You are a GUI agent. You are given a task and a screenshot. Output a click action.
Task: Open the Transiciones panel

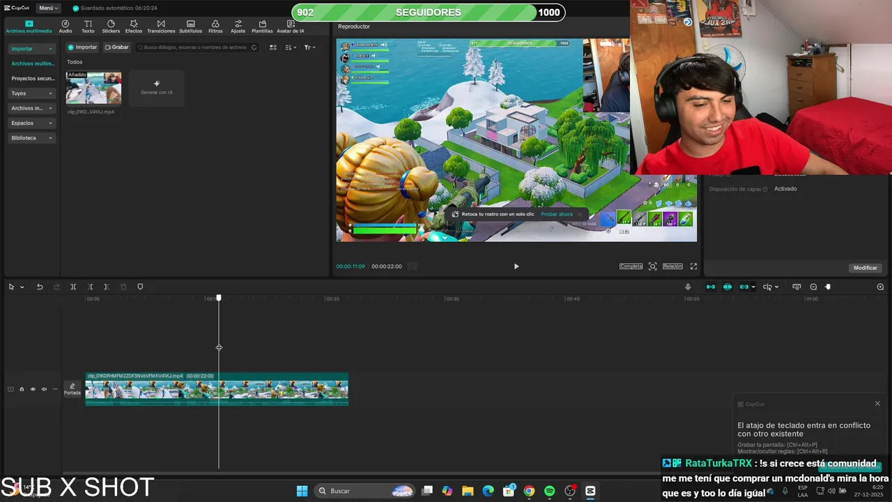click(x=161, y=26)
